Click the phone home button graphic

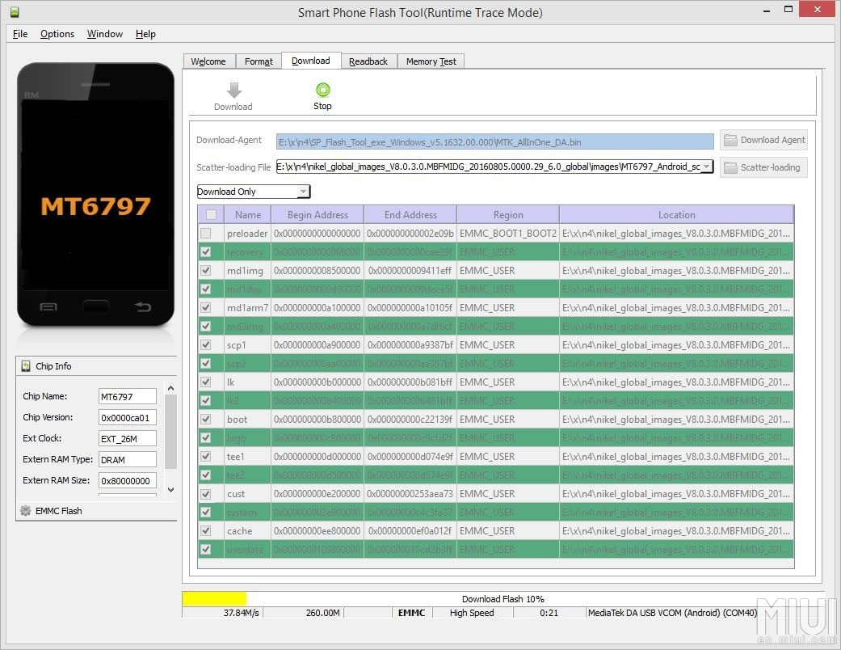tap(95, 306)
